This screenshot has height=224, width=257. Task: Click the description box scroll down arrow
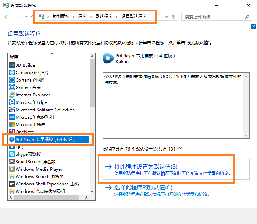click(246, 135)
